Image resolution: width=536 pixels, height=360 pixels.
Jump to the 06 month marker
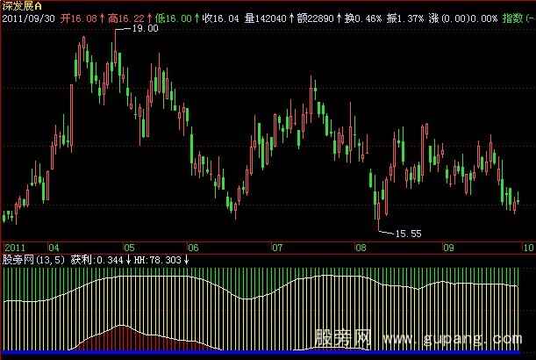(x=192, y=248)
